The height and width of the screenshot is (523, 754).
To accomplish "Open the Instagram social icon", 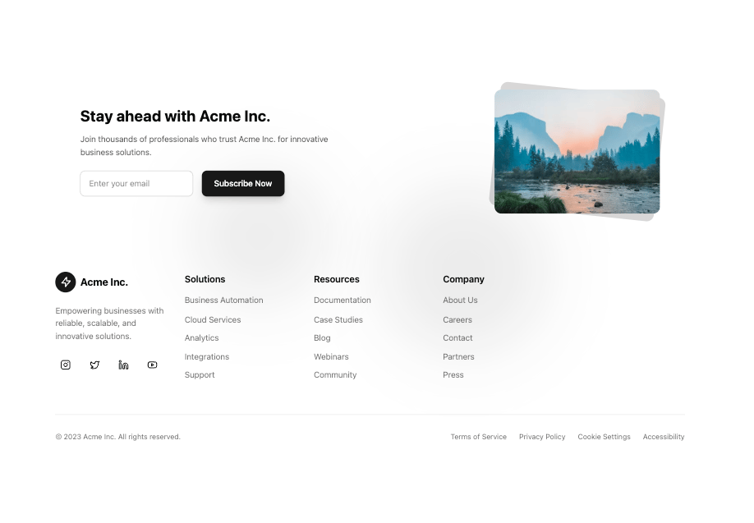I will [66, 365].
